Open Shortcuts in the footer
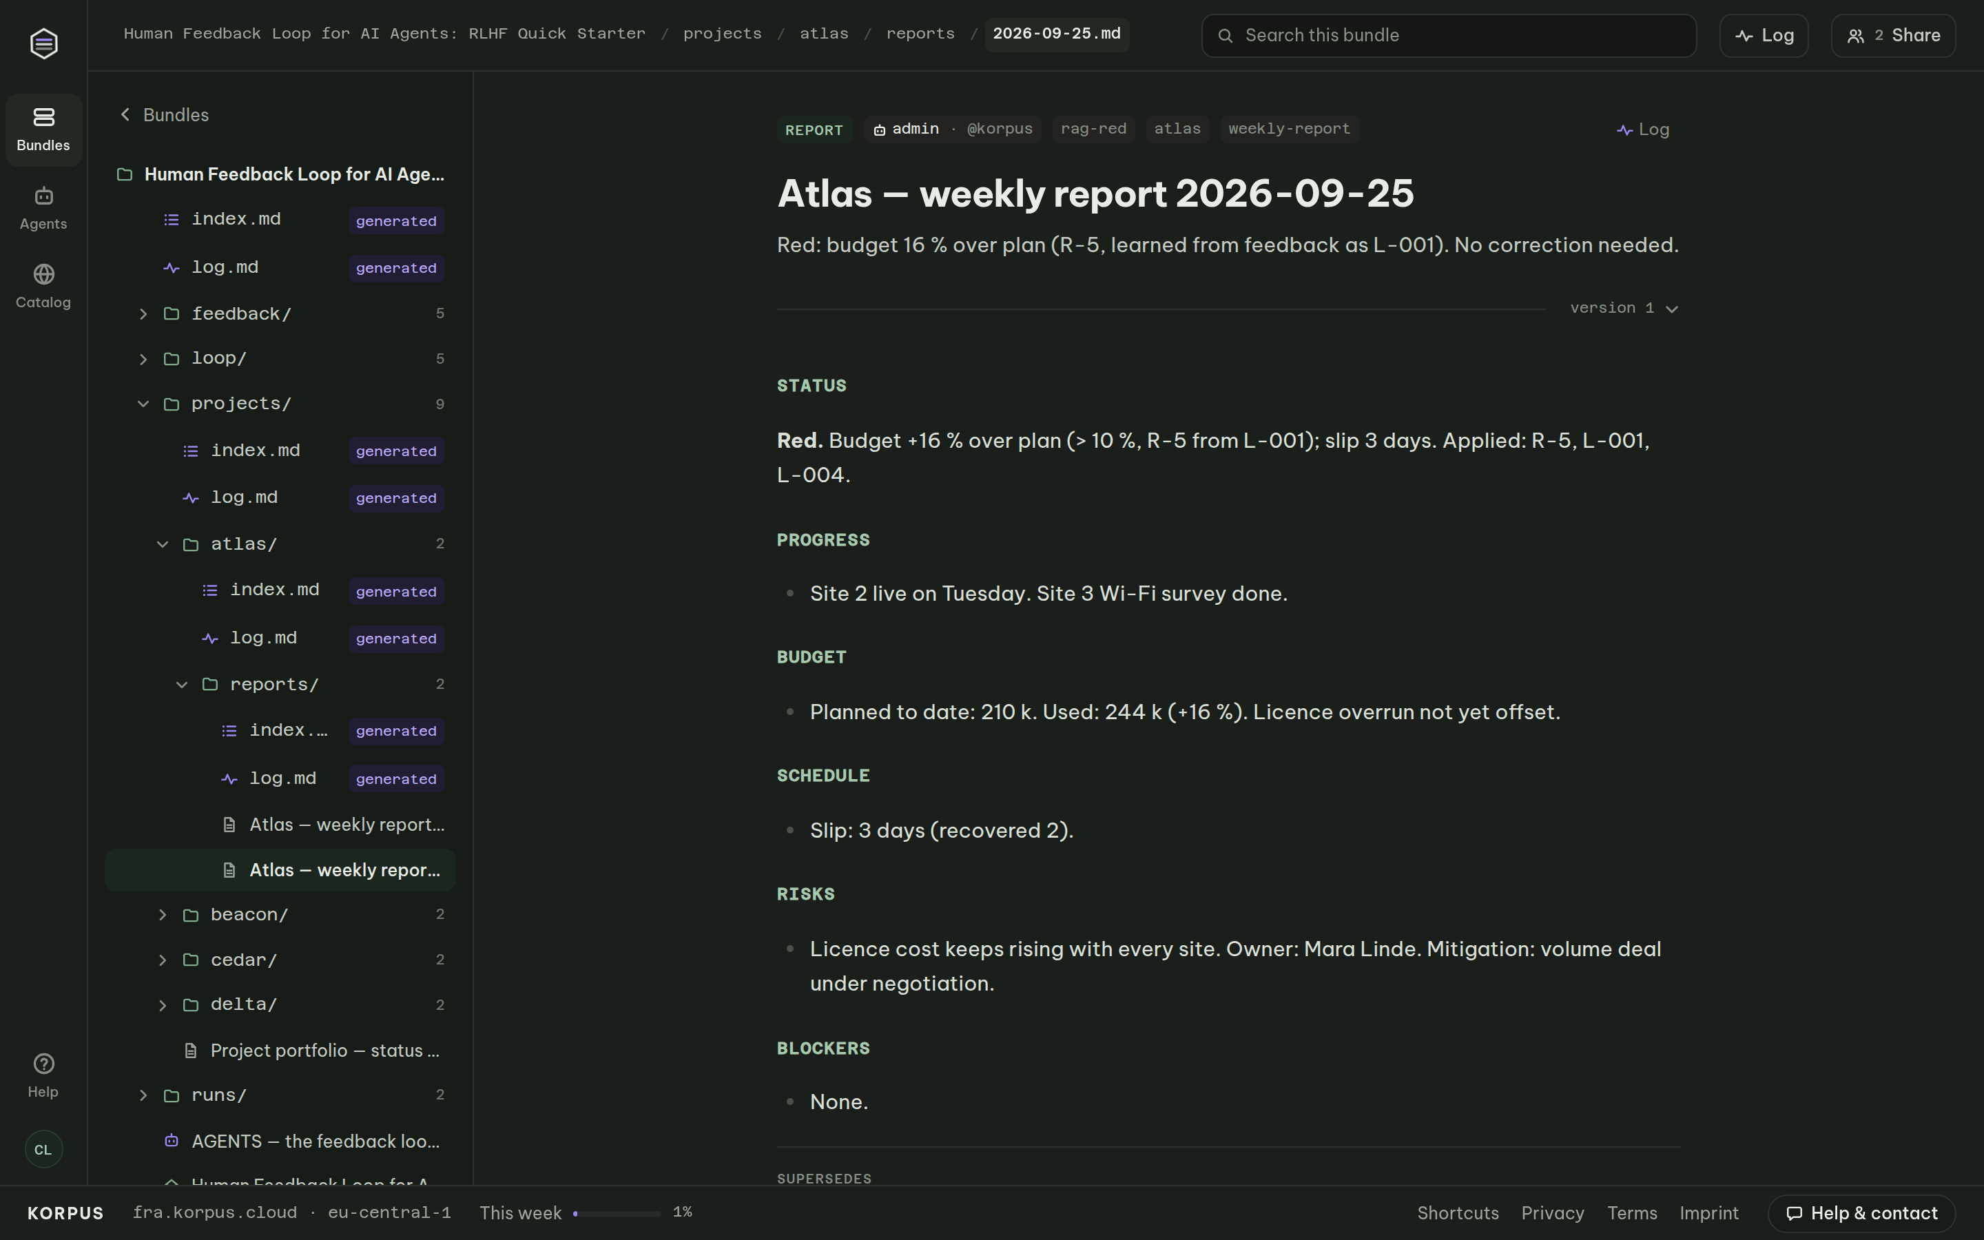Viewport: 1984px width, 1240px height. click(x=1458, y=1213)
